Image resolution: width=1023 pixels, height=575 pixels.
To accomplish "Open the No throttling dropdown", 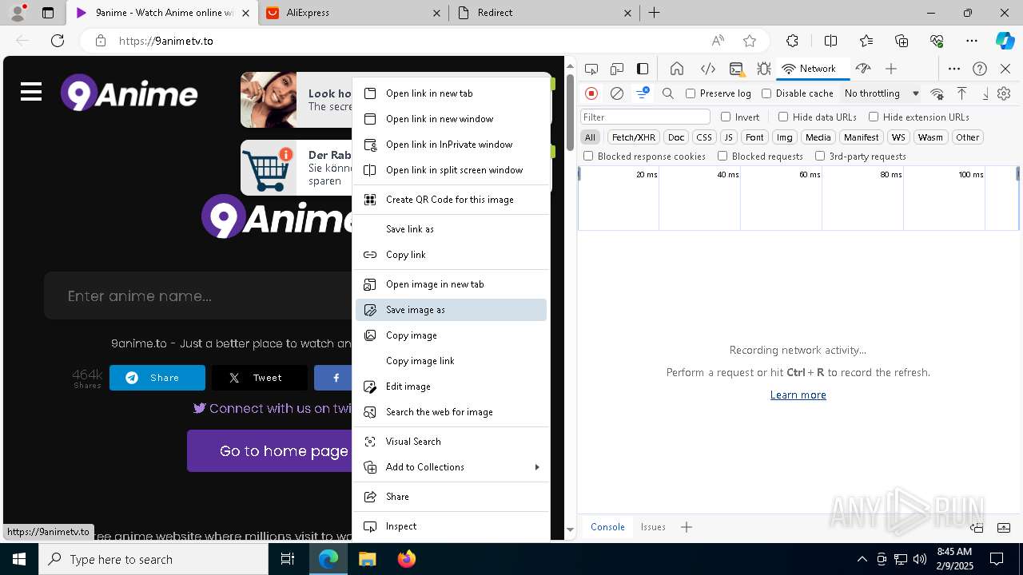I will tap(882, 93).
